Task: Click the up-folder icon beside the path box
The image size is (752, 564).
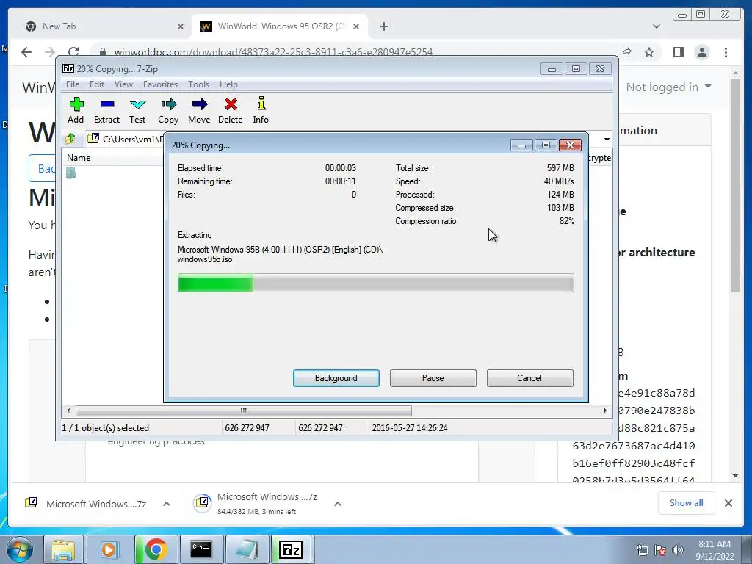Action: coord(70,139)
